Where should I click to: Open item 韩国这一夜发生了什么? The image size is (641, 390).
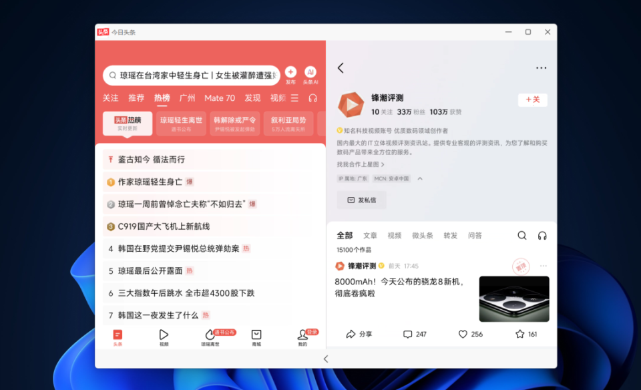[x=210, y=315]
